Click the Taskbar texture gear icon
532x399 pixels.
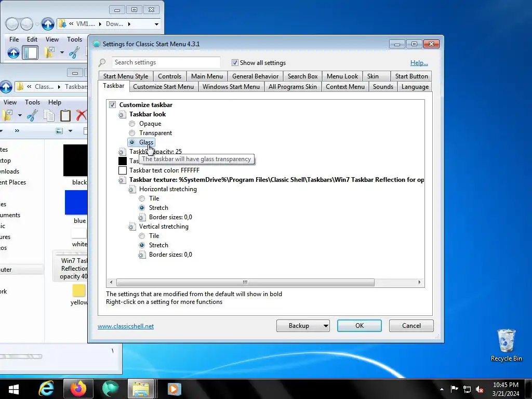pyautogui.click(x=122, y=180)
